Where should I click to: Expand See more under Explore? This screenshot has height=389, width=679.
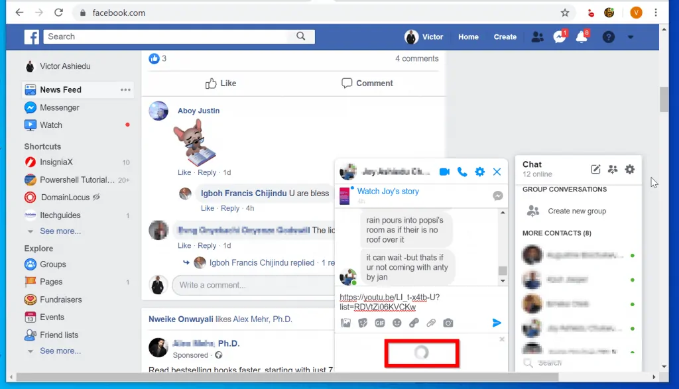62,353
